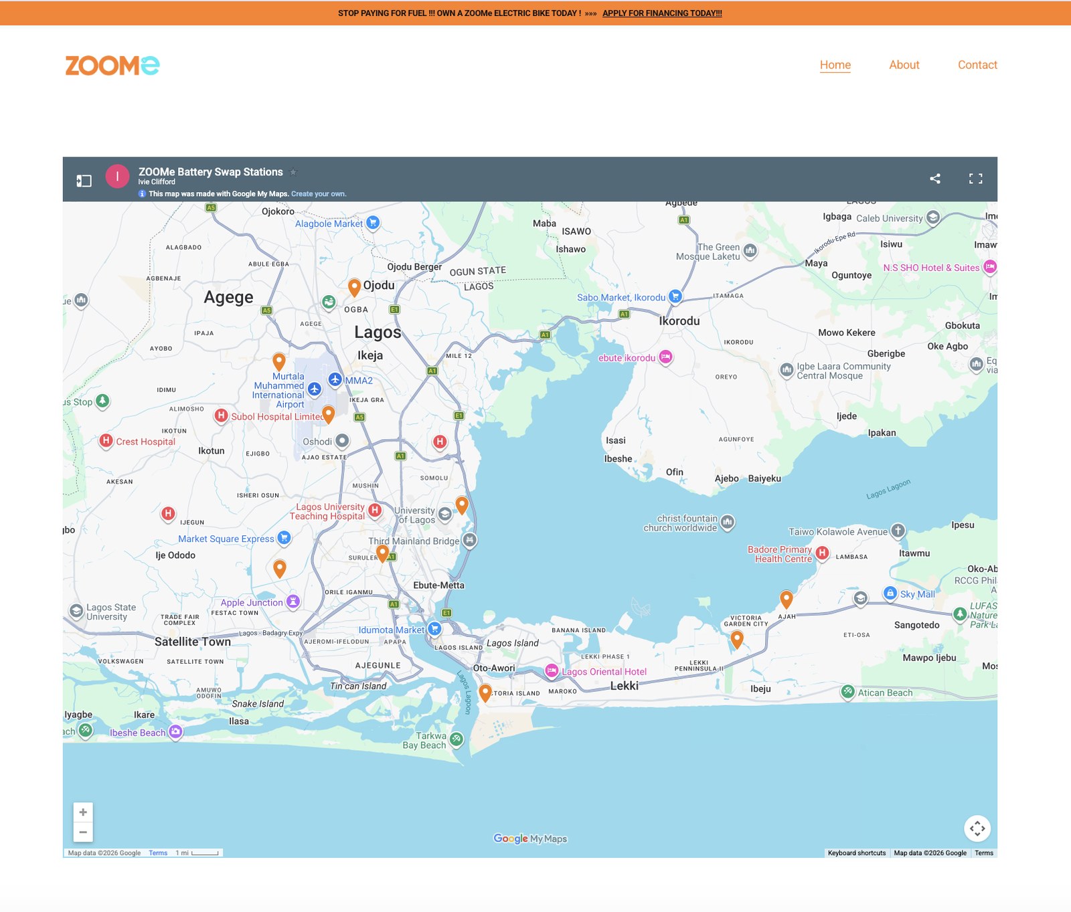This screenshot has width=1071, height=912.
Task: Go to the Home page
Action: 835,65
